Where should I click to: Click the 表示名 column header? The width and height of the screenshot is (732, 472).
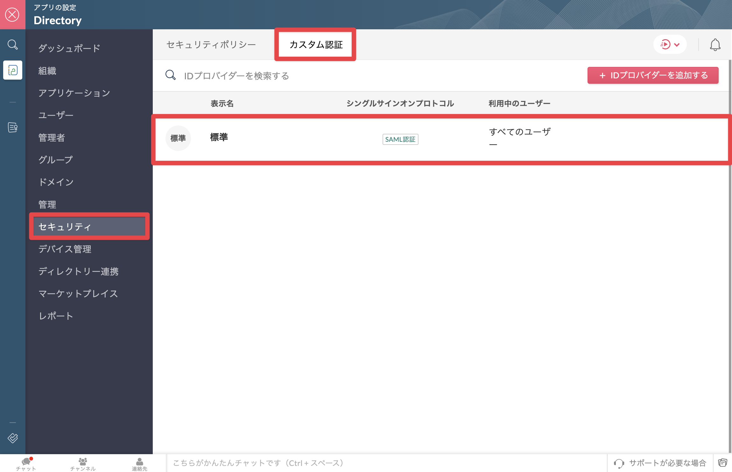(222, 104)
